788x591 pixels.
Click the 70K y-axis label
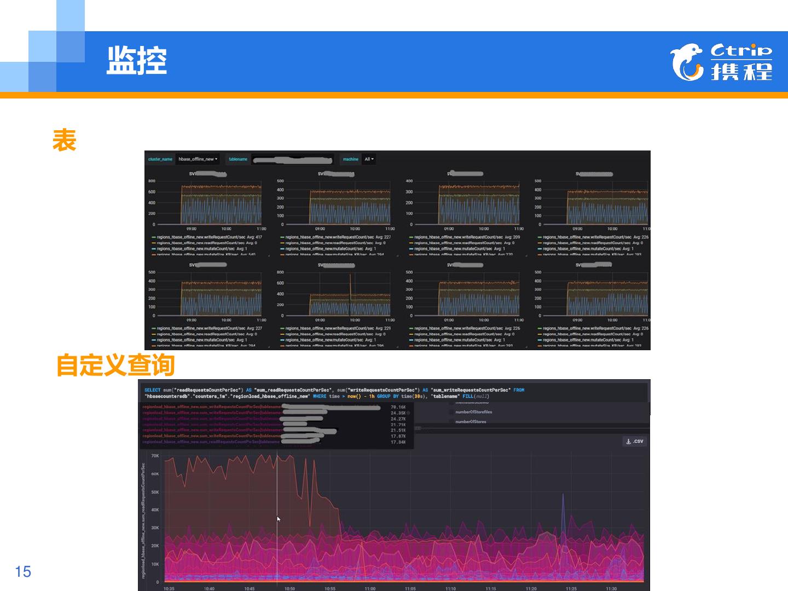click(x=155, y=456)
